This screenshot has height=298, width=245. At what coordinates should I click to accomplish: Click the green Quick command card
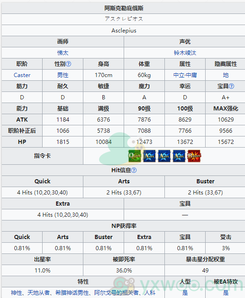[x=135, y=156]
